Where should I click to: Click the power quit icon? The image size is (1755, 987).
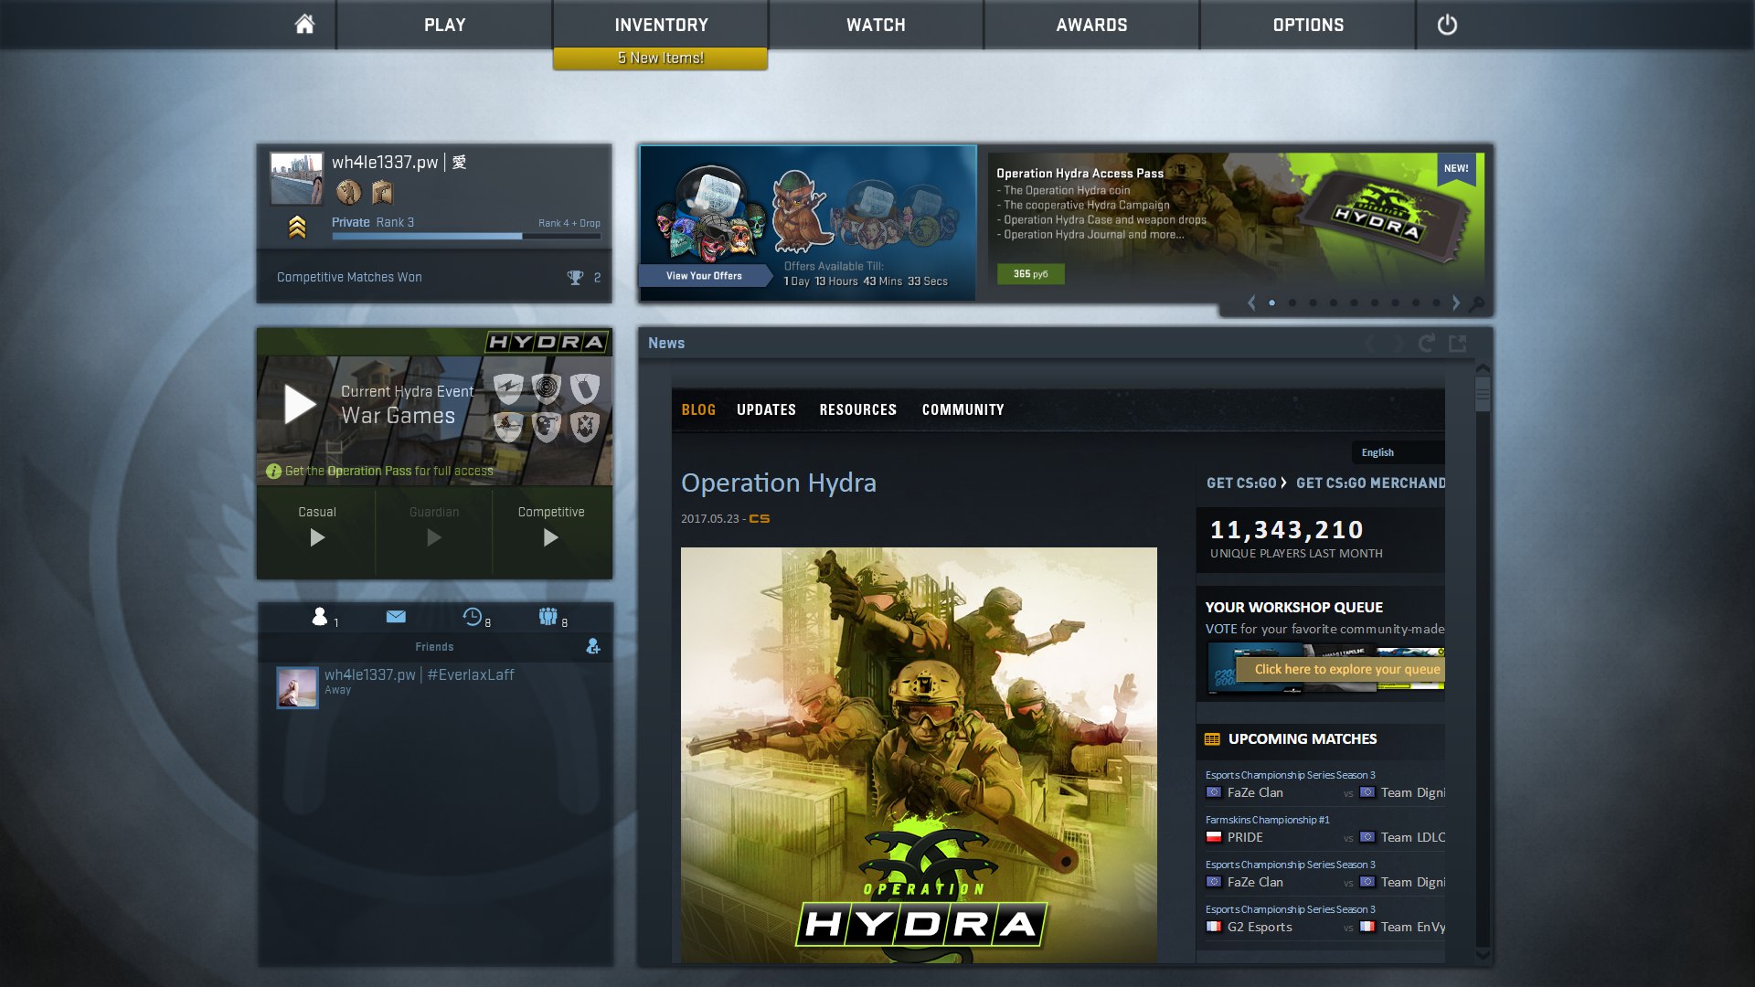(1447, 25)
